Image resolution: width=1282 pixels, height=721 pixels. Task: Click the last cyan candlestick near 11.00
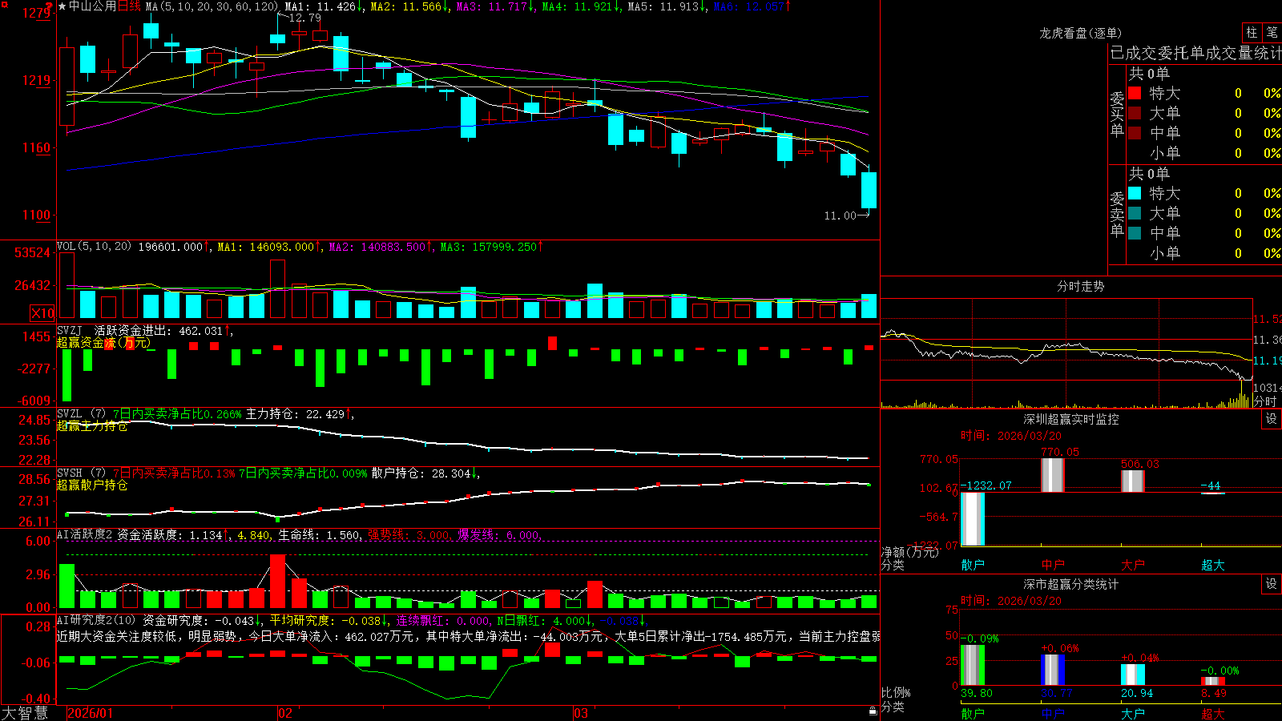[x=869, y=190]
